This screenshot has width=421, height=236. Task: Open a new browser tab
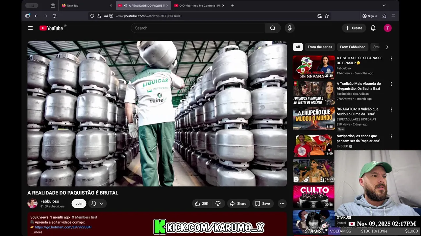[233, 6]
